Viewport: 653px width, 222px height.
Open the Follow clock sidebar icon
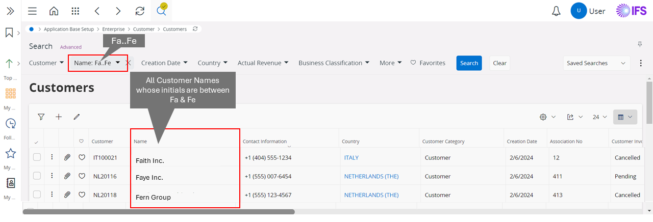tap(10, 123)
